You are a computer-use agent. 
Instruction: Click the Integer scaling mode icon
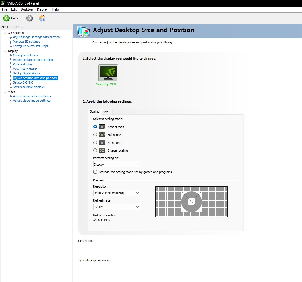[102, 150]
